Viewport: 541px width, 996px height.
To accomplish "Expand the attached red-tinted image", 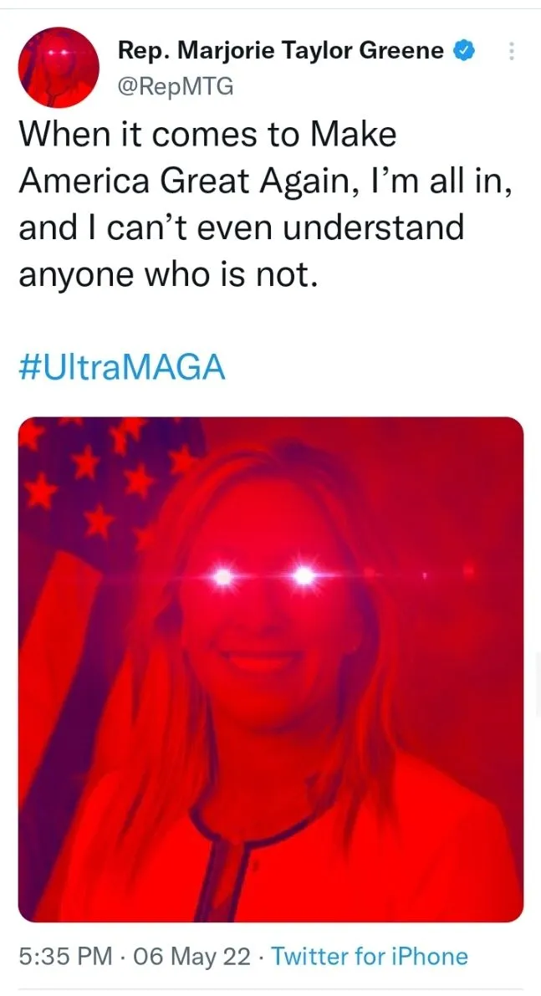I will point(271,670).
